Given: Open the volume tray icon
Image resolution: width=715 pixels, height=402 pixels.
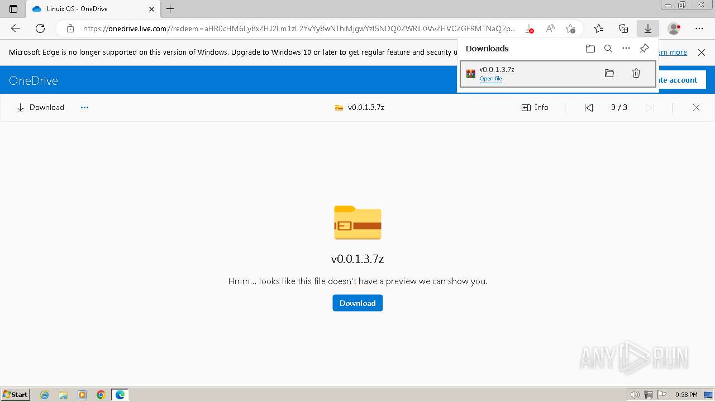Looking at the screenshot, I should pyautogui.click(x=635, y=395).
